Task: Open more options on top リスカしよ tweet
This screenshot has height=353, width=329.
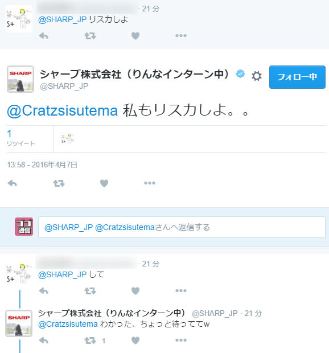Action: 181,35
